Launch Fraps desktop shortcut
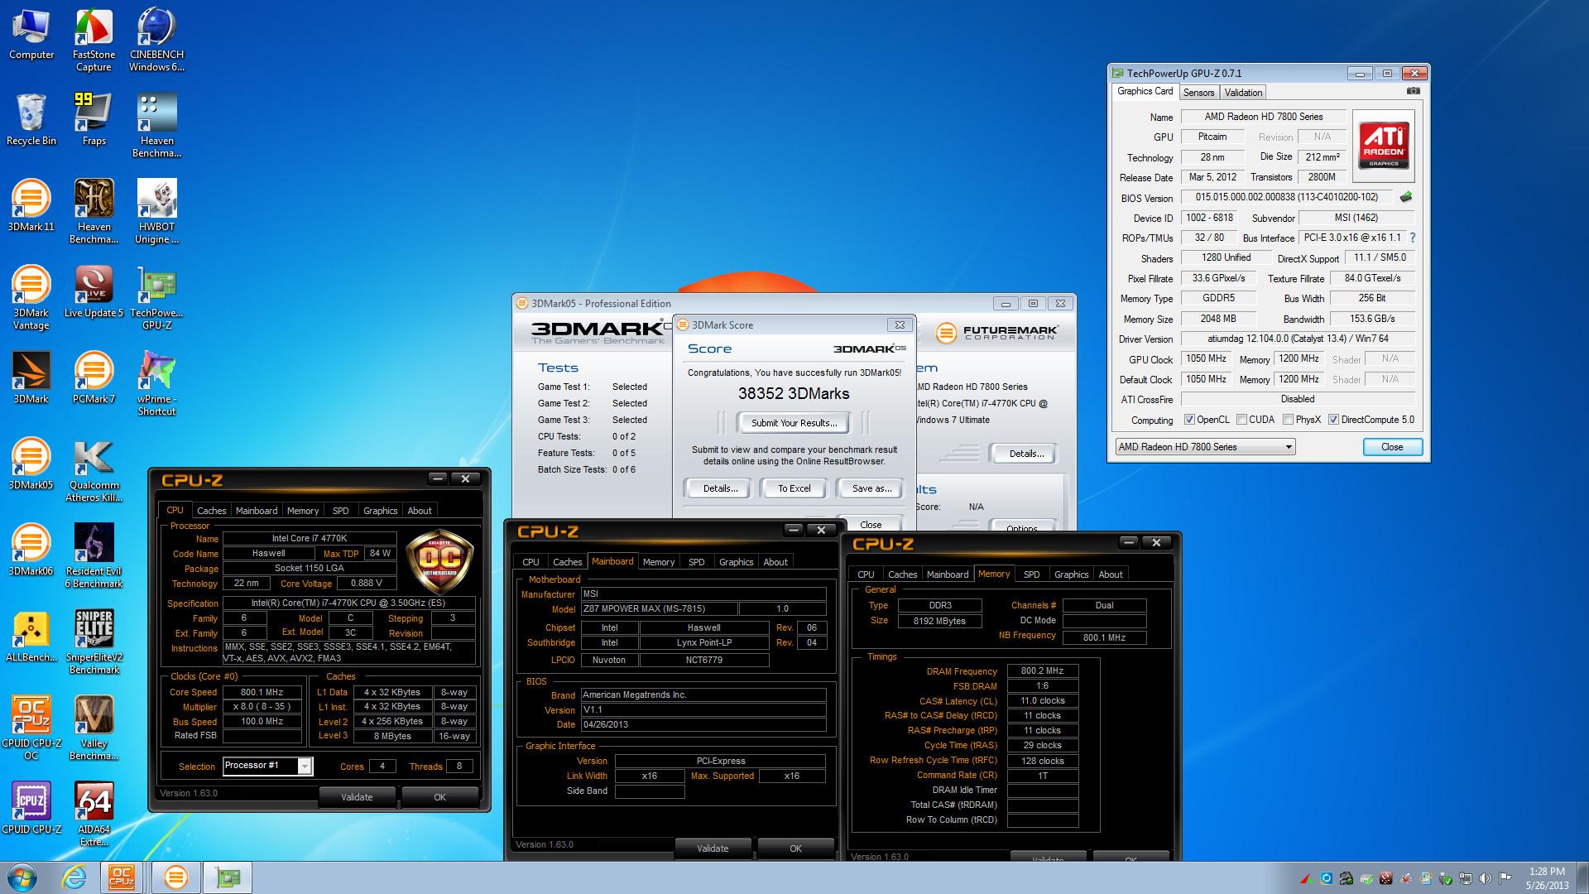The height and width of the screenshot is (894, 1589). tap(94, 121)
